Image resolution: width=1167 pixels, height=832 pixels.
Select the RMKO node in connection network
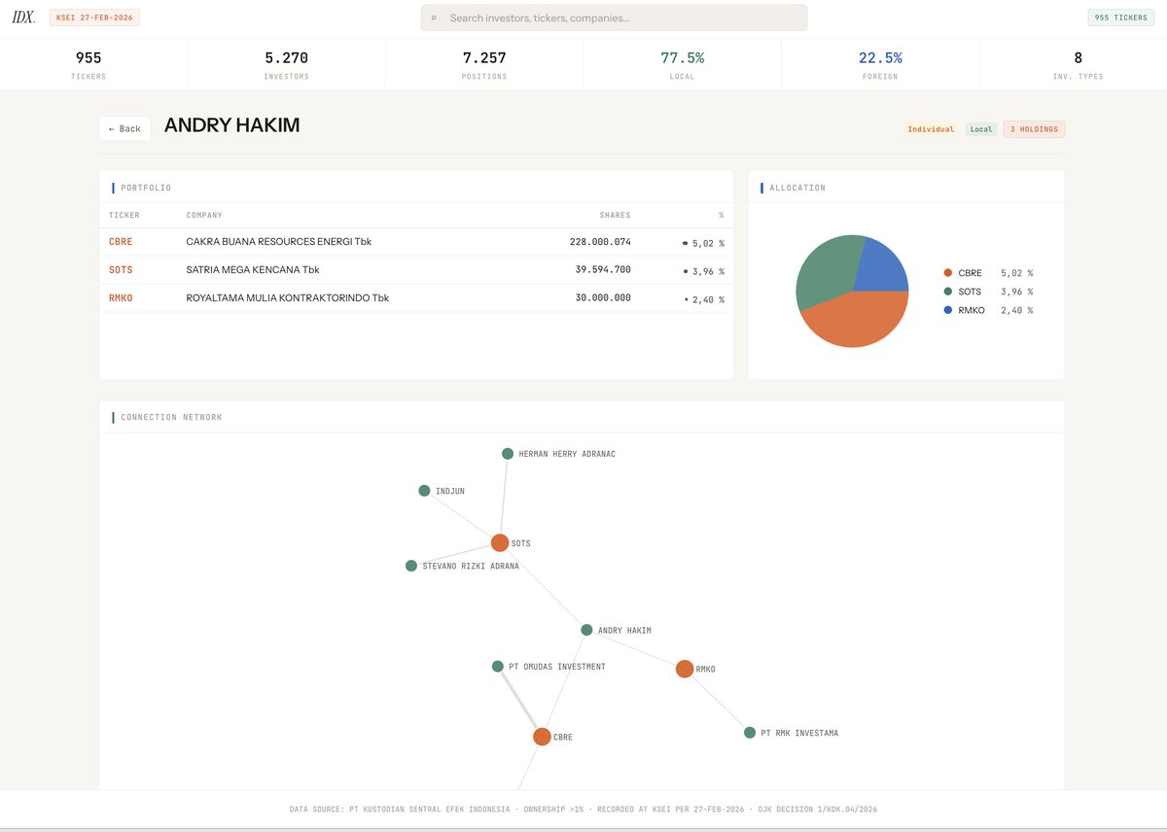(x=684, y=669)
